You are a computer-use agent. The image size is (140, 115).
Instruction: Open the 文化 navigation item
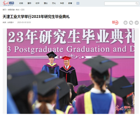(54, 3)
